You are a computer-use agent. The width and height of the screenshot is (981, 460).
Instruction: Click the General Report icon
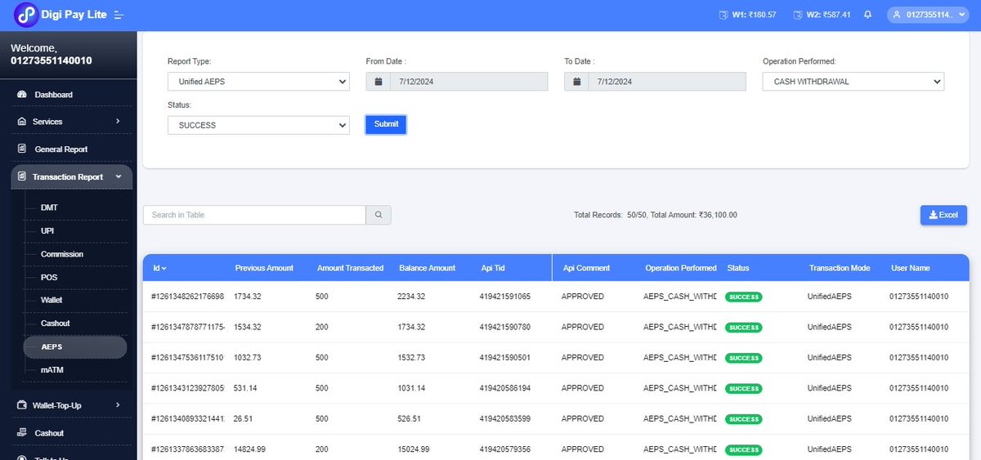pyautogui.click(x=22, y=150)
